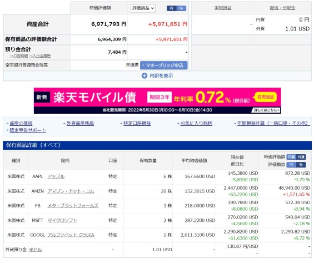Switch summary display to % toggle
The width and height of the screenshot is (314, 259).
point(181,8)
